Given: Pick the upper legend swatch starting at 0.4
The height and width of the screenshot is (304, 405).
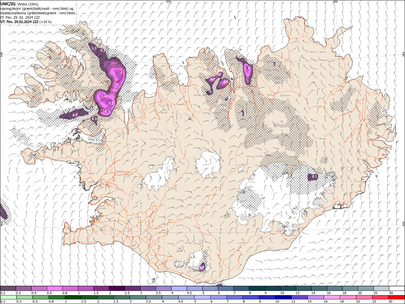Looking at the screenshot, I should tap(39, 288).
